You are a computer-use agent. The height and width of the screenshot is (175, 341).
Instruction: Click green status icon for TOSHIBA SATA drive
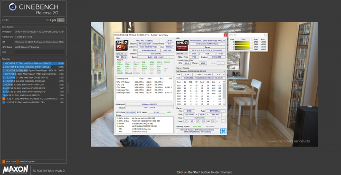(x=117, y=121)
